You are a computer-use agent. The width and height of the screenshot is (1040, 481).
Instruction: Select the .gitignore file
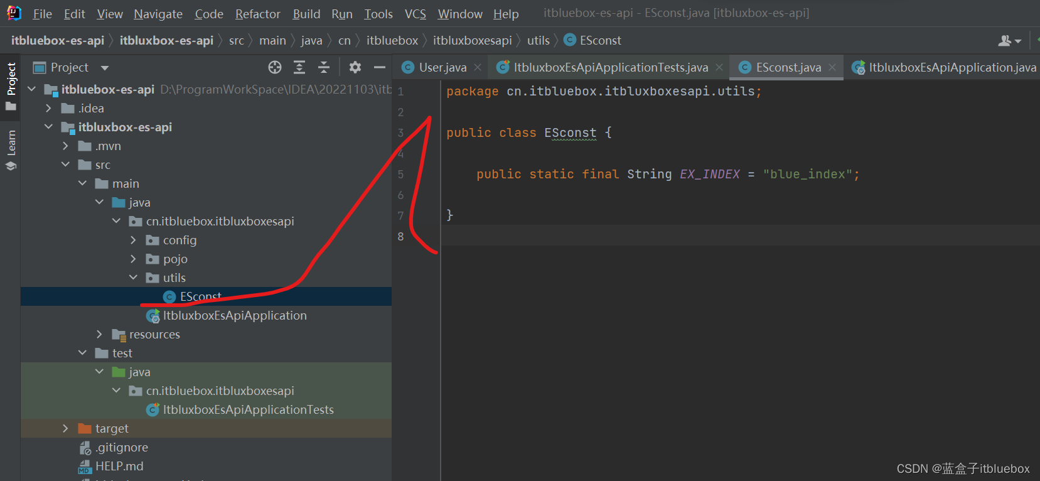click(206, 447)
